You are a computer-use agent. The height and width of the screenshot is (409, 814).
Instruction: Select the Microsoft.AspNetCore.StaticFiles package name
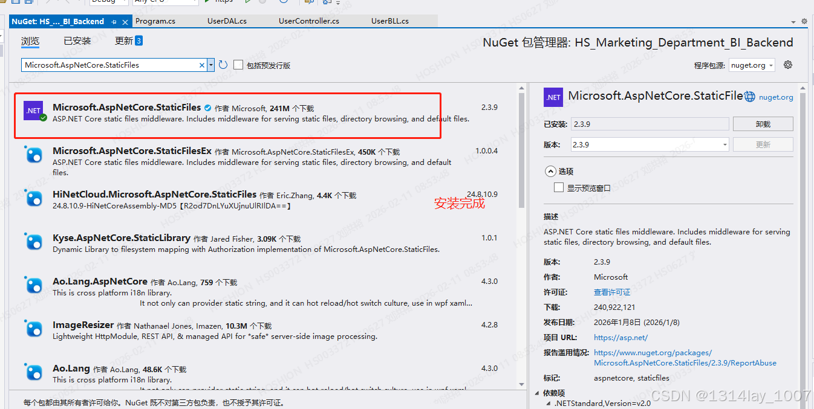126,108
